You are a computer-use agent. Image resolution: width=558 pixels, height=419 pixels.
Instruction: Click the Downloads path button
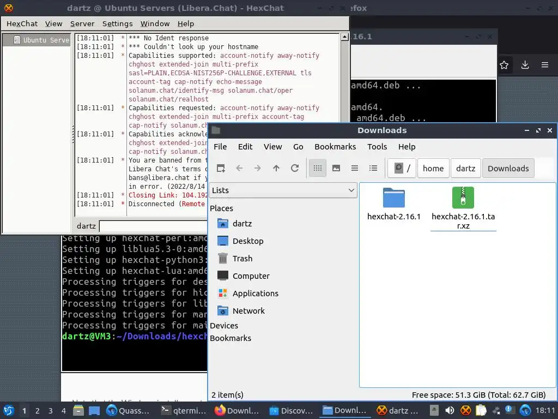pos(508,168)
